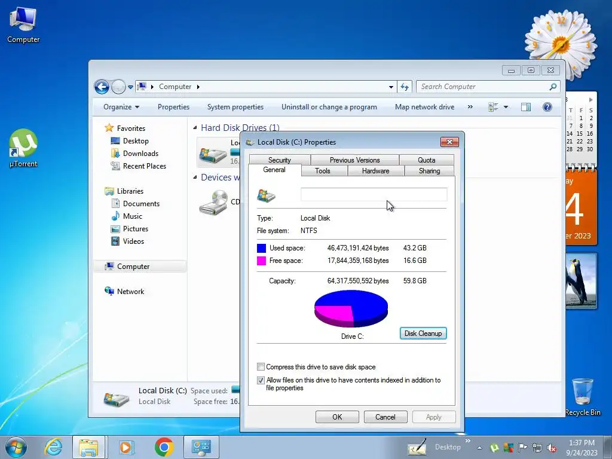Select the Control Panel taskbar button

coord(201,447)
